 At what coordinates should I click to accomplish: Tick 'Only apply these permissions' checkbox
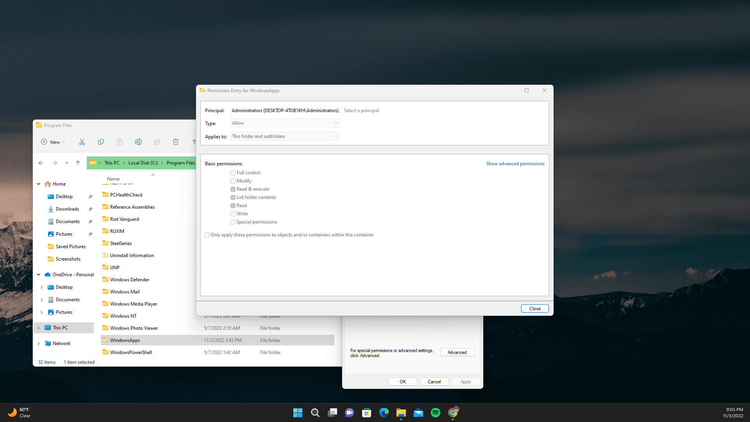coord(207,235)
